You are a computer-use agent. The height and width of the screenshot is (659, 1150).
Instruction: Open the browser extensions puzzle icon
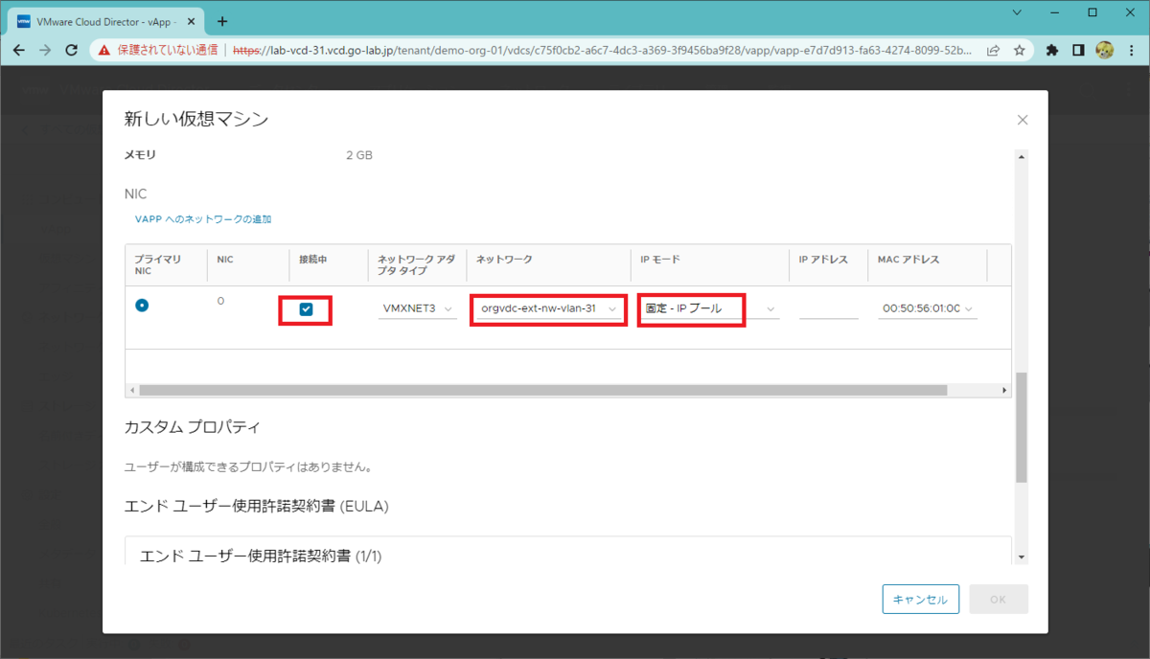1052,50
